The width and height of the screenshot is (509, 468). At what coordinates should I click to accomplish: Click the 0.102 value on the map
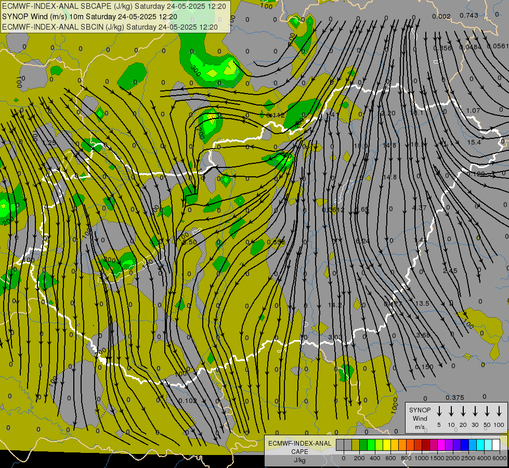tap(188, 401)
